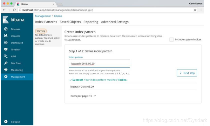The height and width of the screenshot is (126, 210).
Task: Click the browser forward arrow
Action: click(x=9, y=10)
